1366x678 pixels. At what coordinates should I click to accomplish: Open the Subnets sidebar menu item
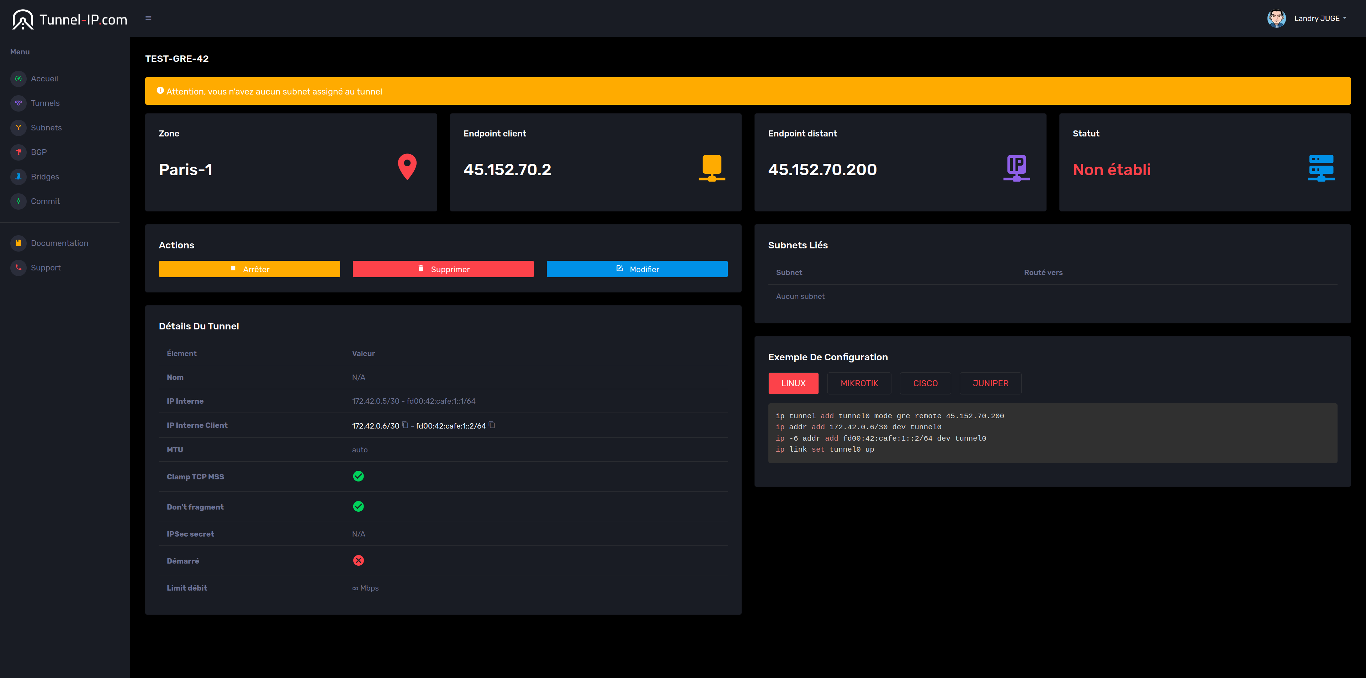coord(46,128)
